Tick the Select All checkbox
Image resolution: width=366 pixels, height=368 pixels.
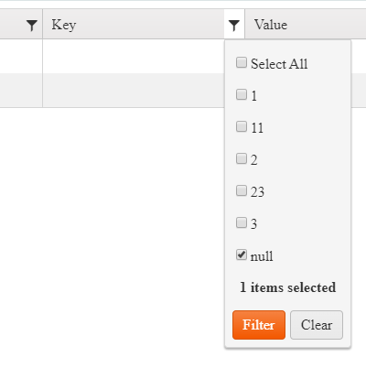click(x=242, y=62)
